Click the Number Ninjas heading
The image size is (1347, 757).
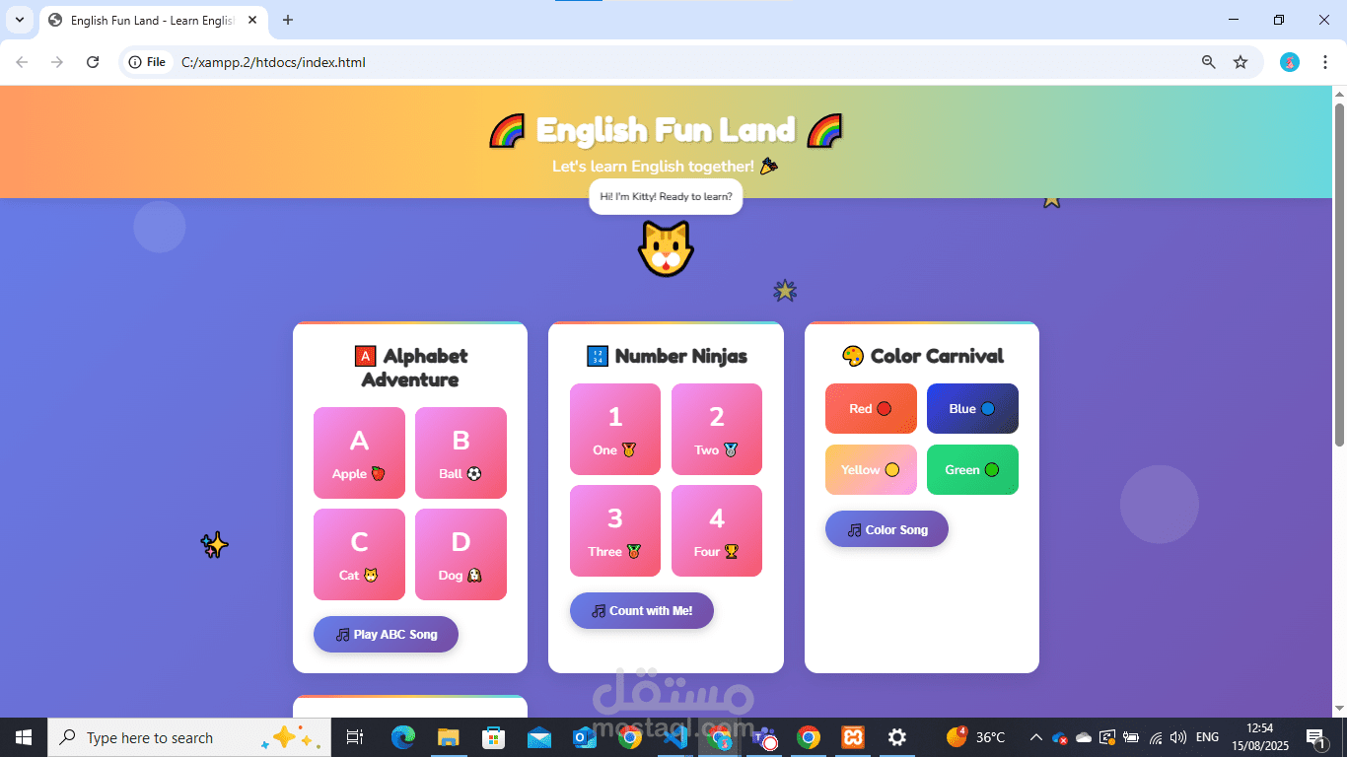coord(667,356)
